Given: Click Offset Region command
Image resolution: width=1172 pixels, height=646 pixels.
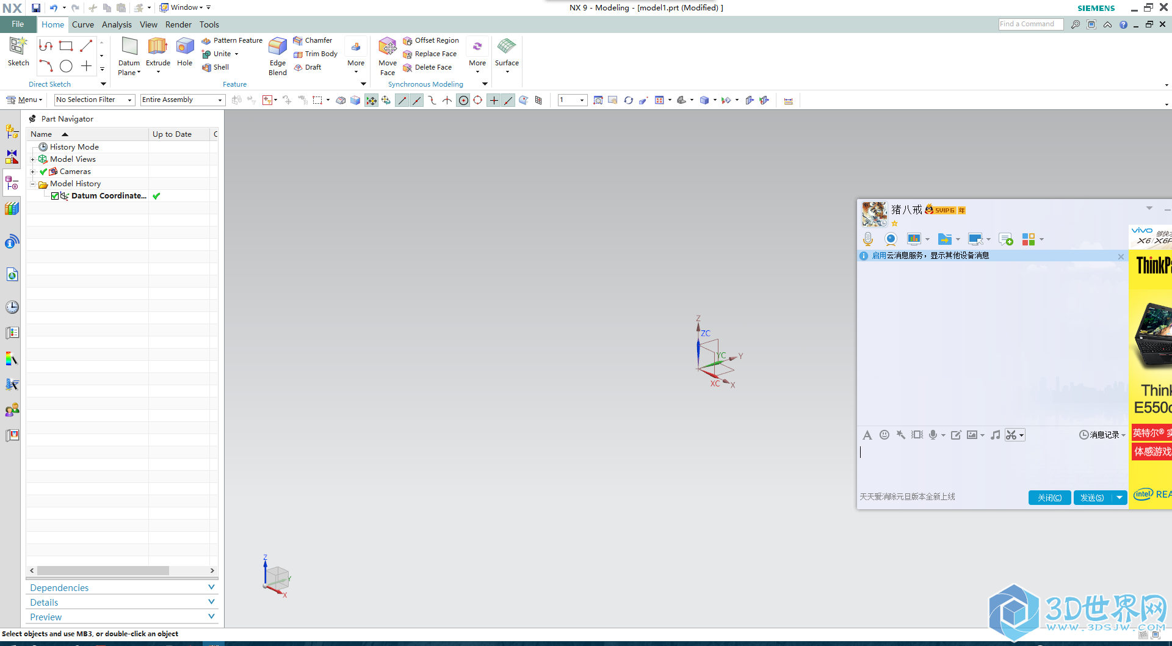Looking at the screenshot, I should pyautogui.click(x=431, y=40).
